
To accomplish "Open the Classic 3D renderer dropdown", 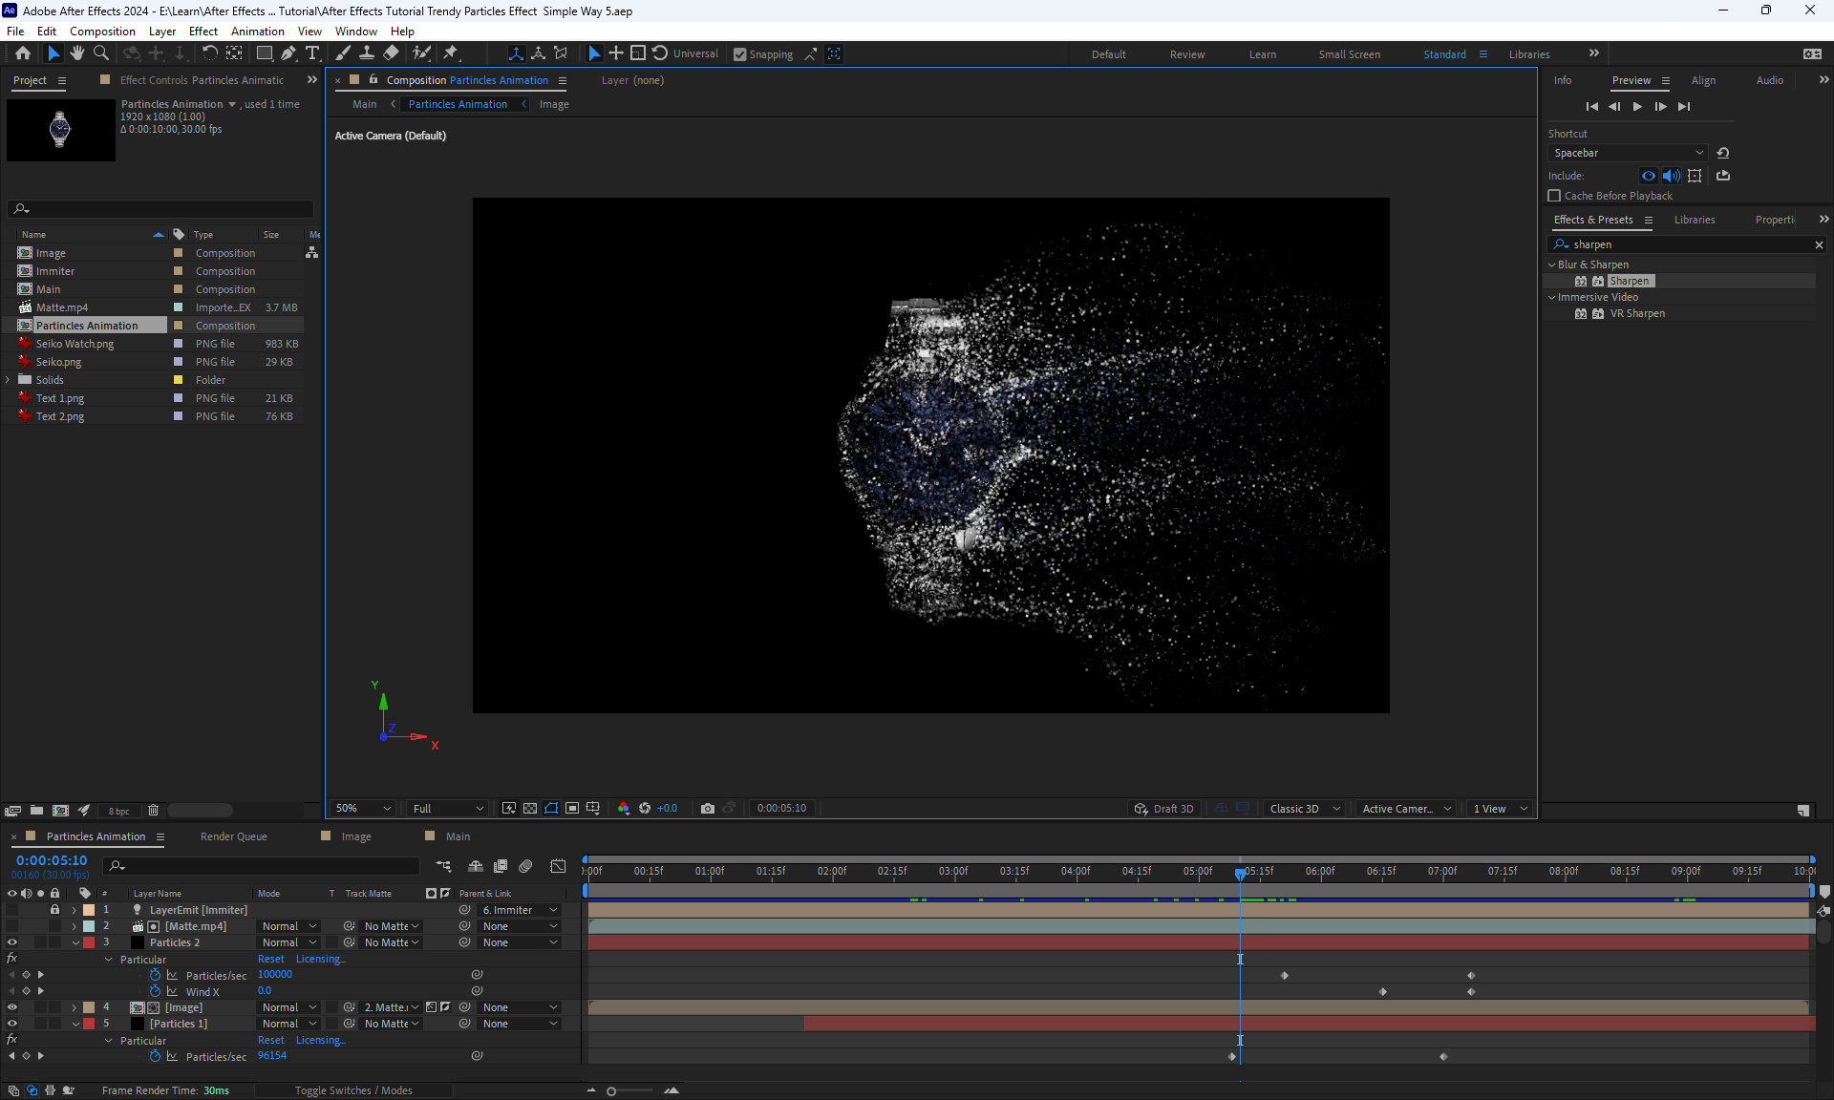I will (1304, 809).
